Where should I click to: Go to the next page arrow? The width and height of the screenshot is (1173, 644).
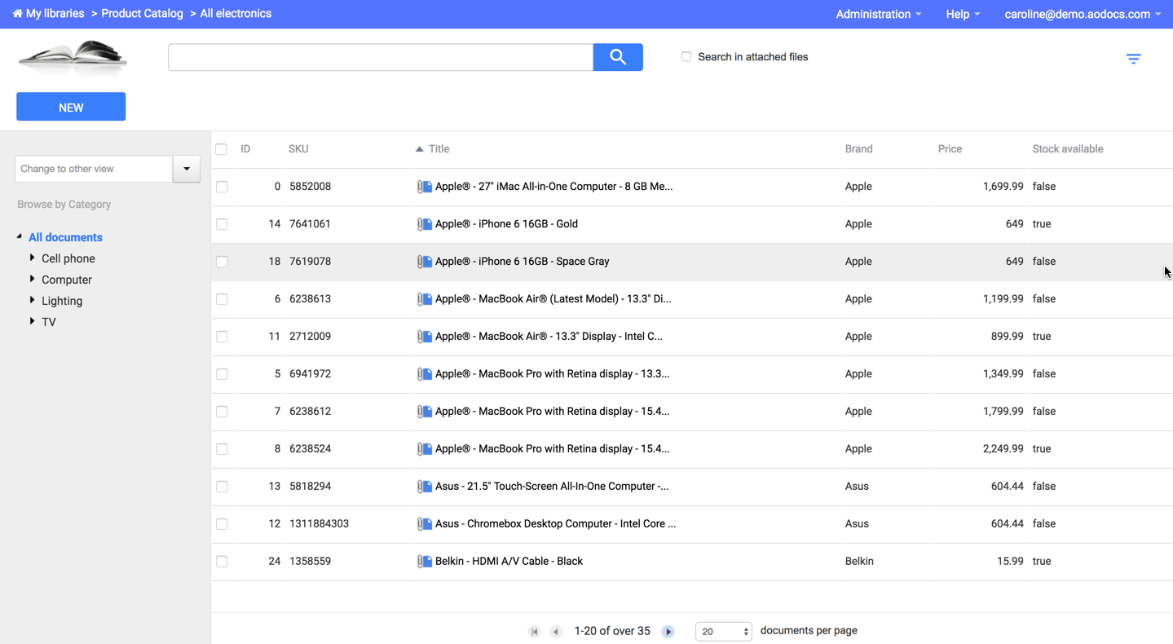[668, 632]
